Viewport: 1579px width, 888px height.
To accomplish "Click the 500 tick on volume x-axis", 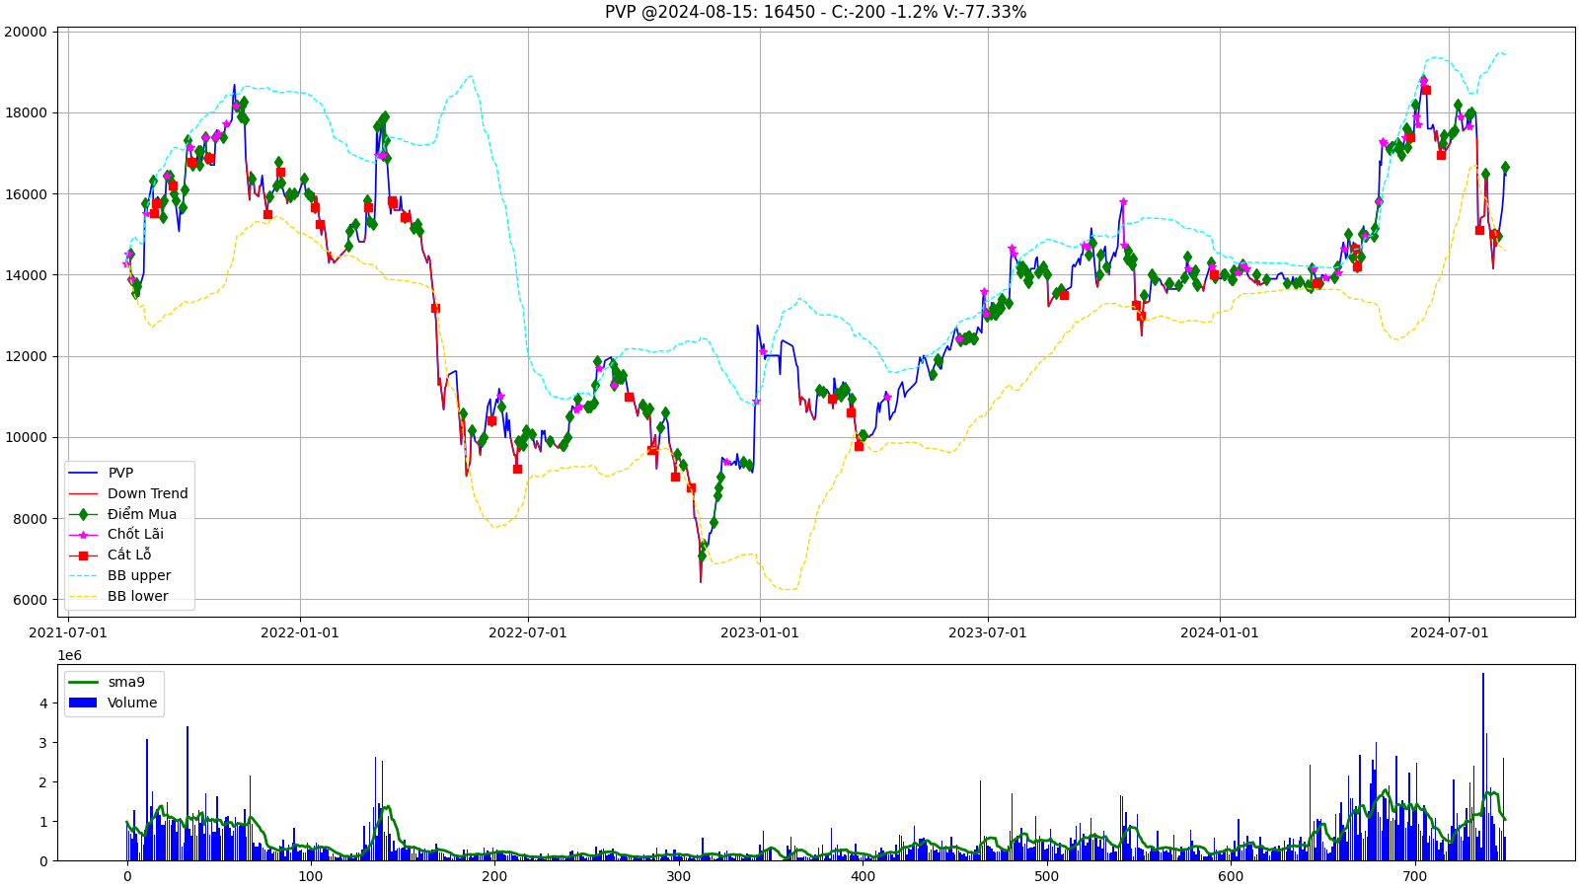I will click(1046, 876).
